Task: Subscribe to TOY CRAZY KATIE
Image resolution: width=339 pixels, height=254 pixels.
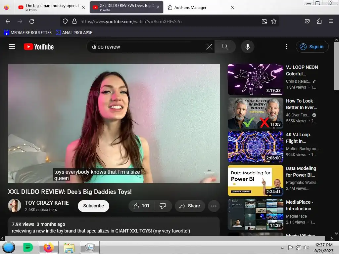Action: [93, 206]
